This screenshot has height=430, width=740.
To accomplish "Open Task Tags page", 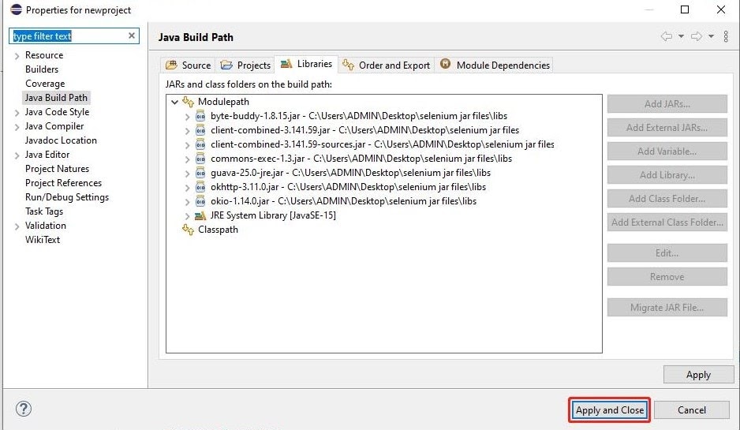I will click(44, 211).
